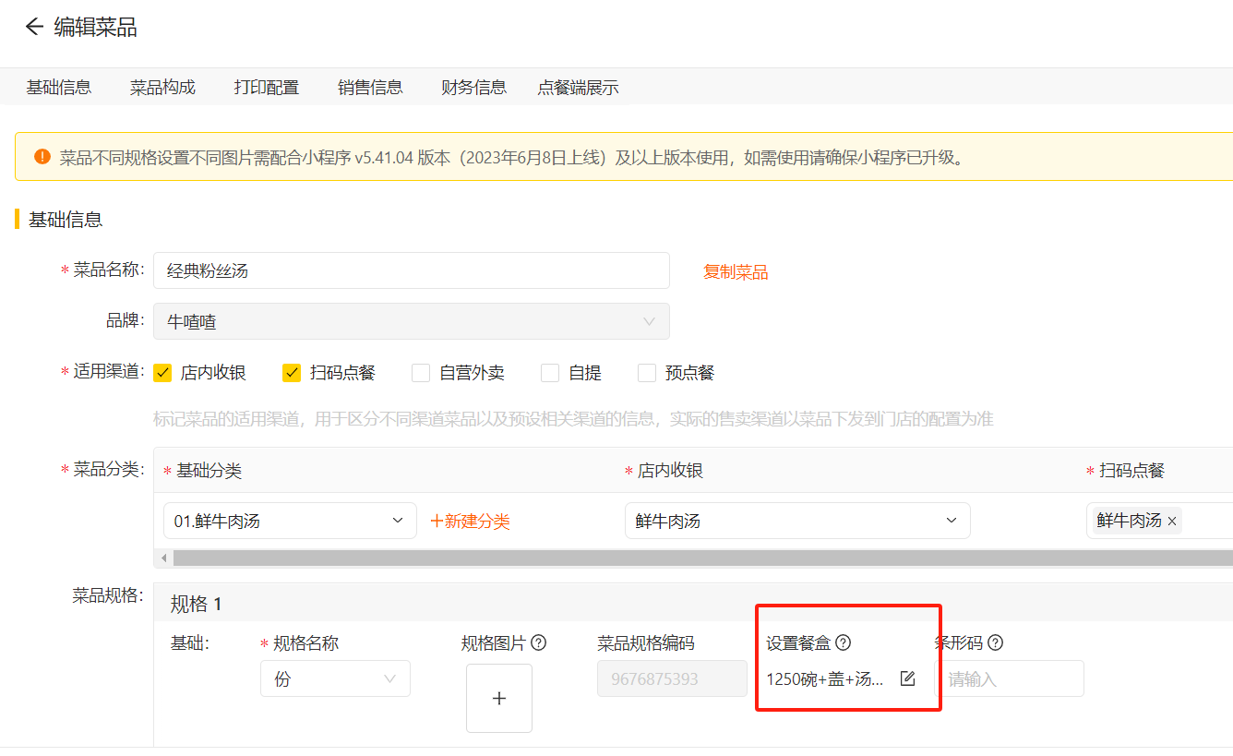Click the +新建分类 link

[x=471, y=522]
